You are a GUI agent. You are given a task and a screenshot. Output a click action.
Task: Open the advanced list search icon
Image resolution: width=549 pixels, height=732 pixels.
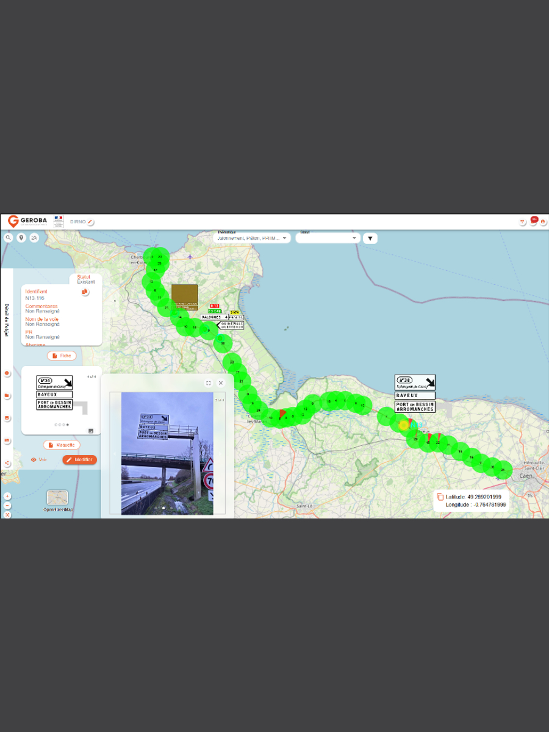[x=34, y=238]
